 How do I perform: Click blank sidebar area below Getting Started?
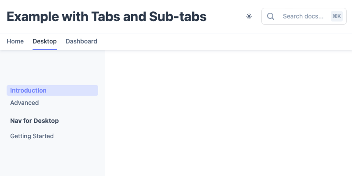(x=52, y=158)
